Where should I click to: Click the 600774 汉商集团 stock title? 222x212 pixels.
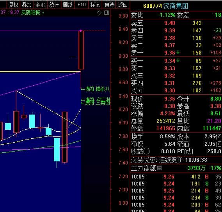(166, 6)
